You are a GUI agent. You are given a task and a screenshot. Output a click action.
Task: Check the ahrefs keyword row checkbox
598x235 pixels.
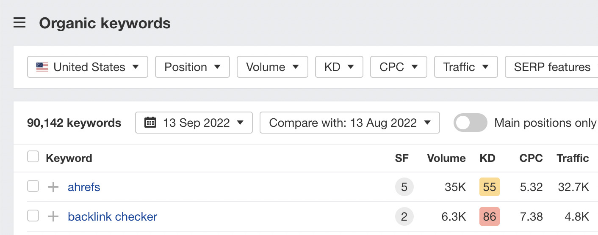pos(33,186)
